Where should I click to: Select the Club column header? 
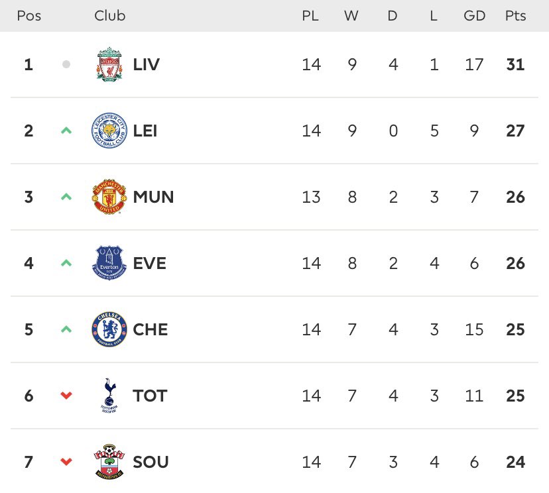click(109, 16)
